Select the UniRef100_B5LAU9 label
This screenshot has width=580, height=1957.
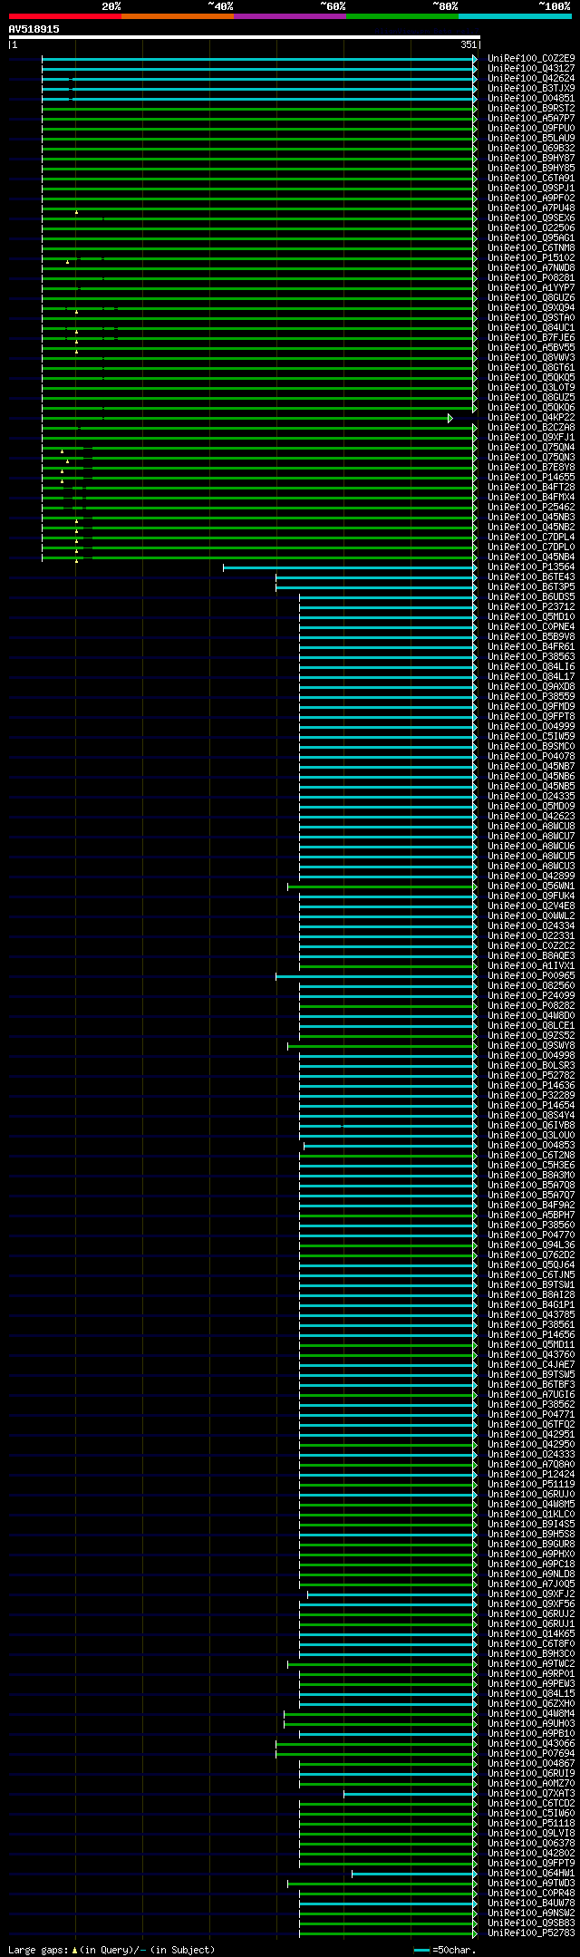click(531, 139)
